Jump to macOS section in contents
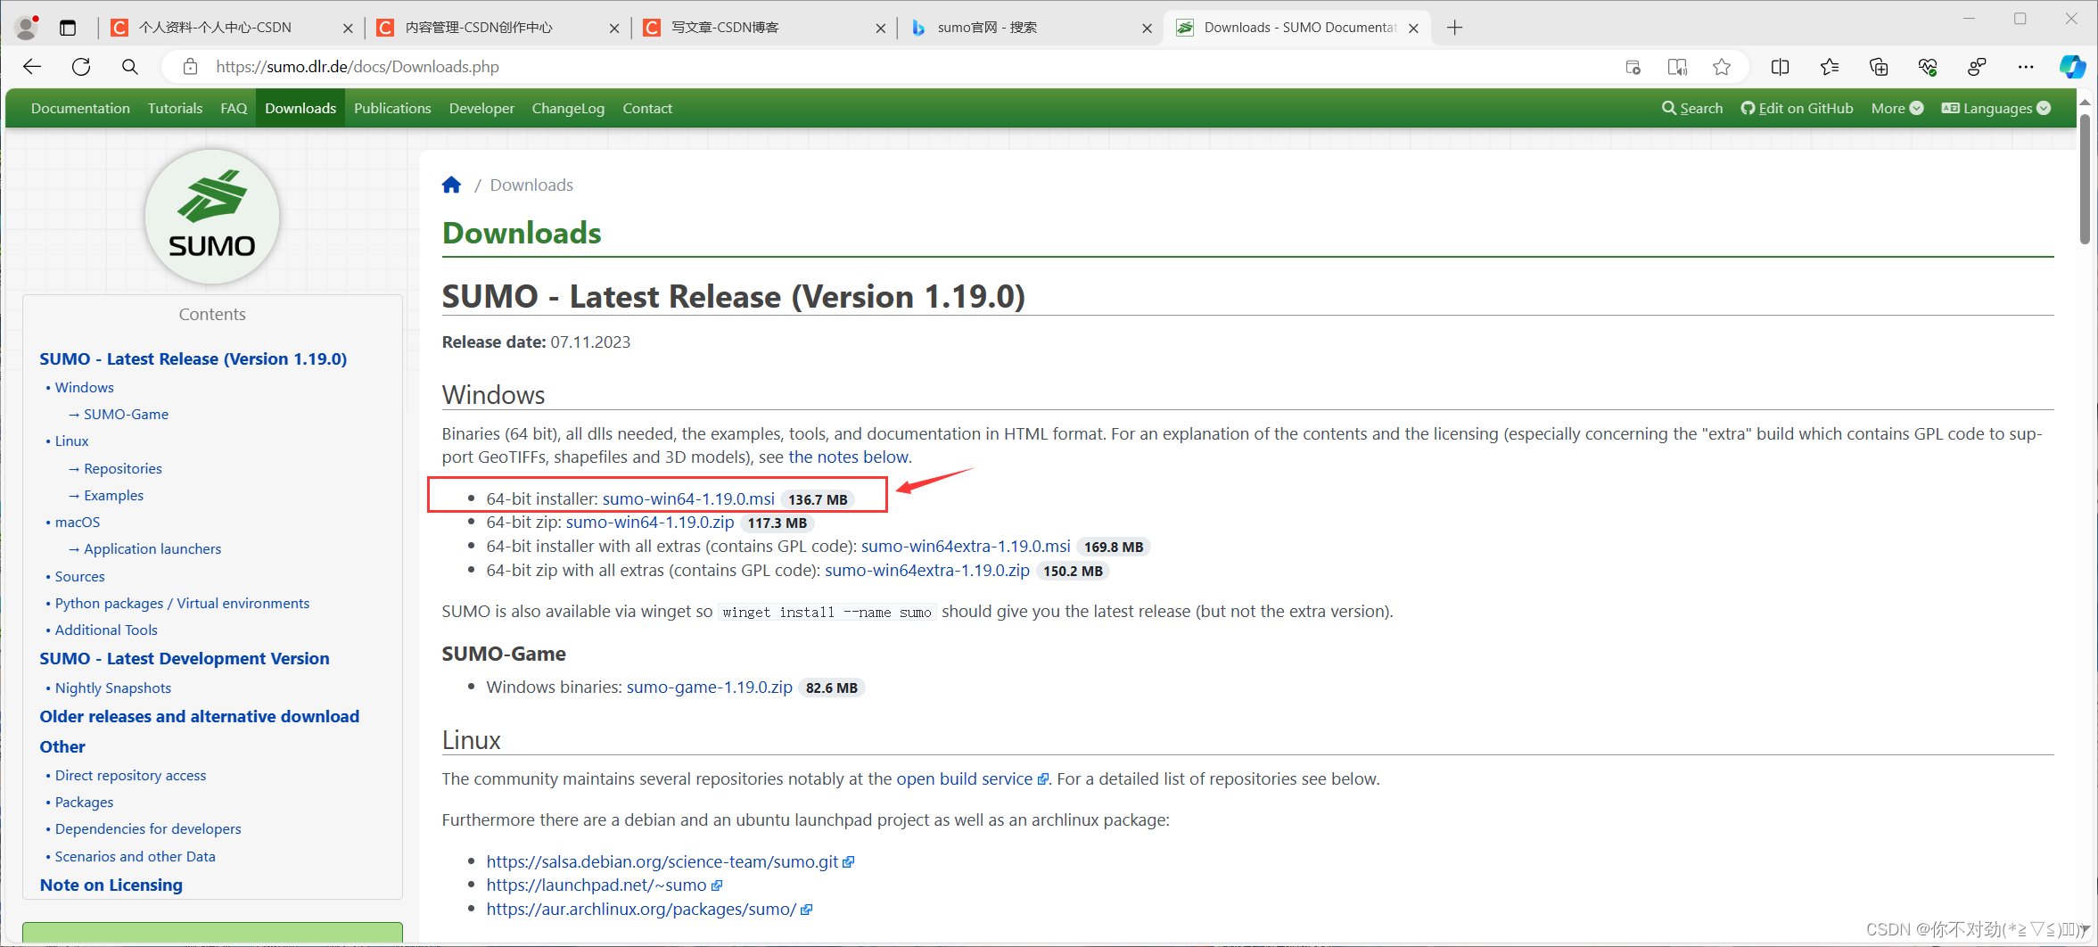This screenshot has height=947, width=2098. 78,523
